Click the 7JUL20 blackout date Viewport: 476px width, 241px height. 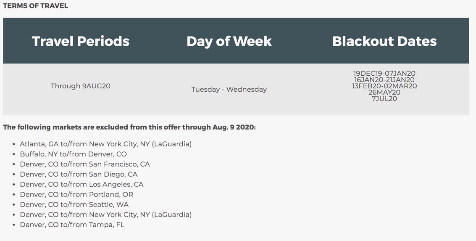pyautogui.click(x=384, y=99)
